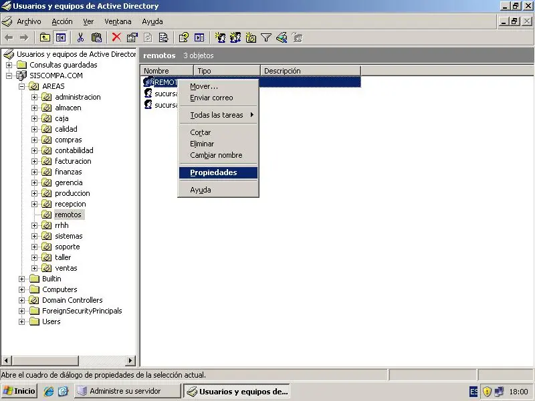Viewport: 535px width, 401px height.
Task: Click the network connection tray icon
Action: [x=499, y=392]
